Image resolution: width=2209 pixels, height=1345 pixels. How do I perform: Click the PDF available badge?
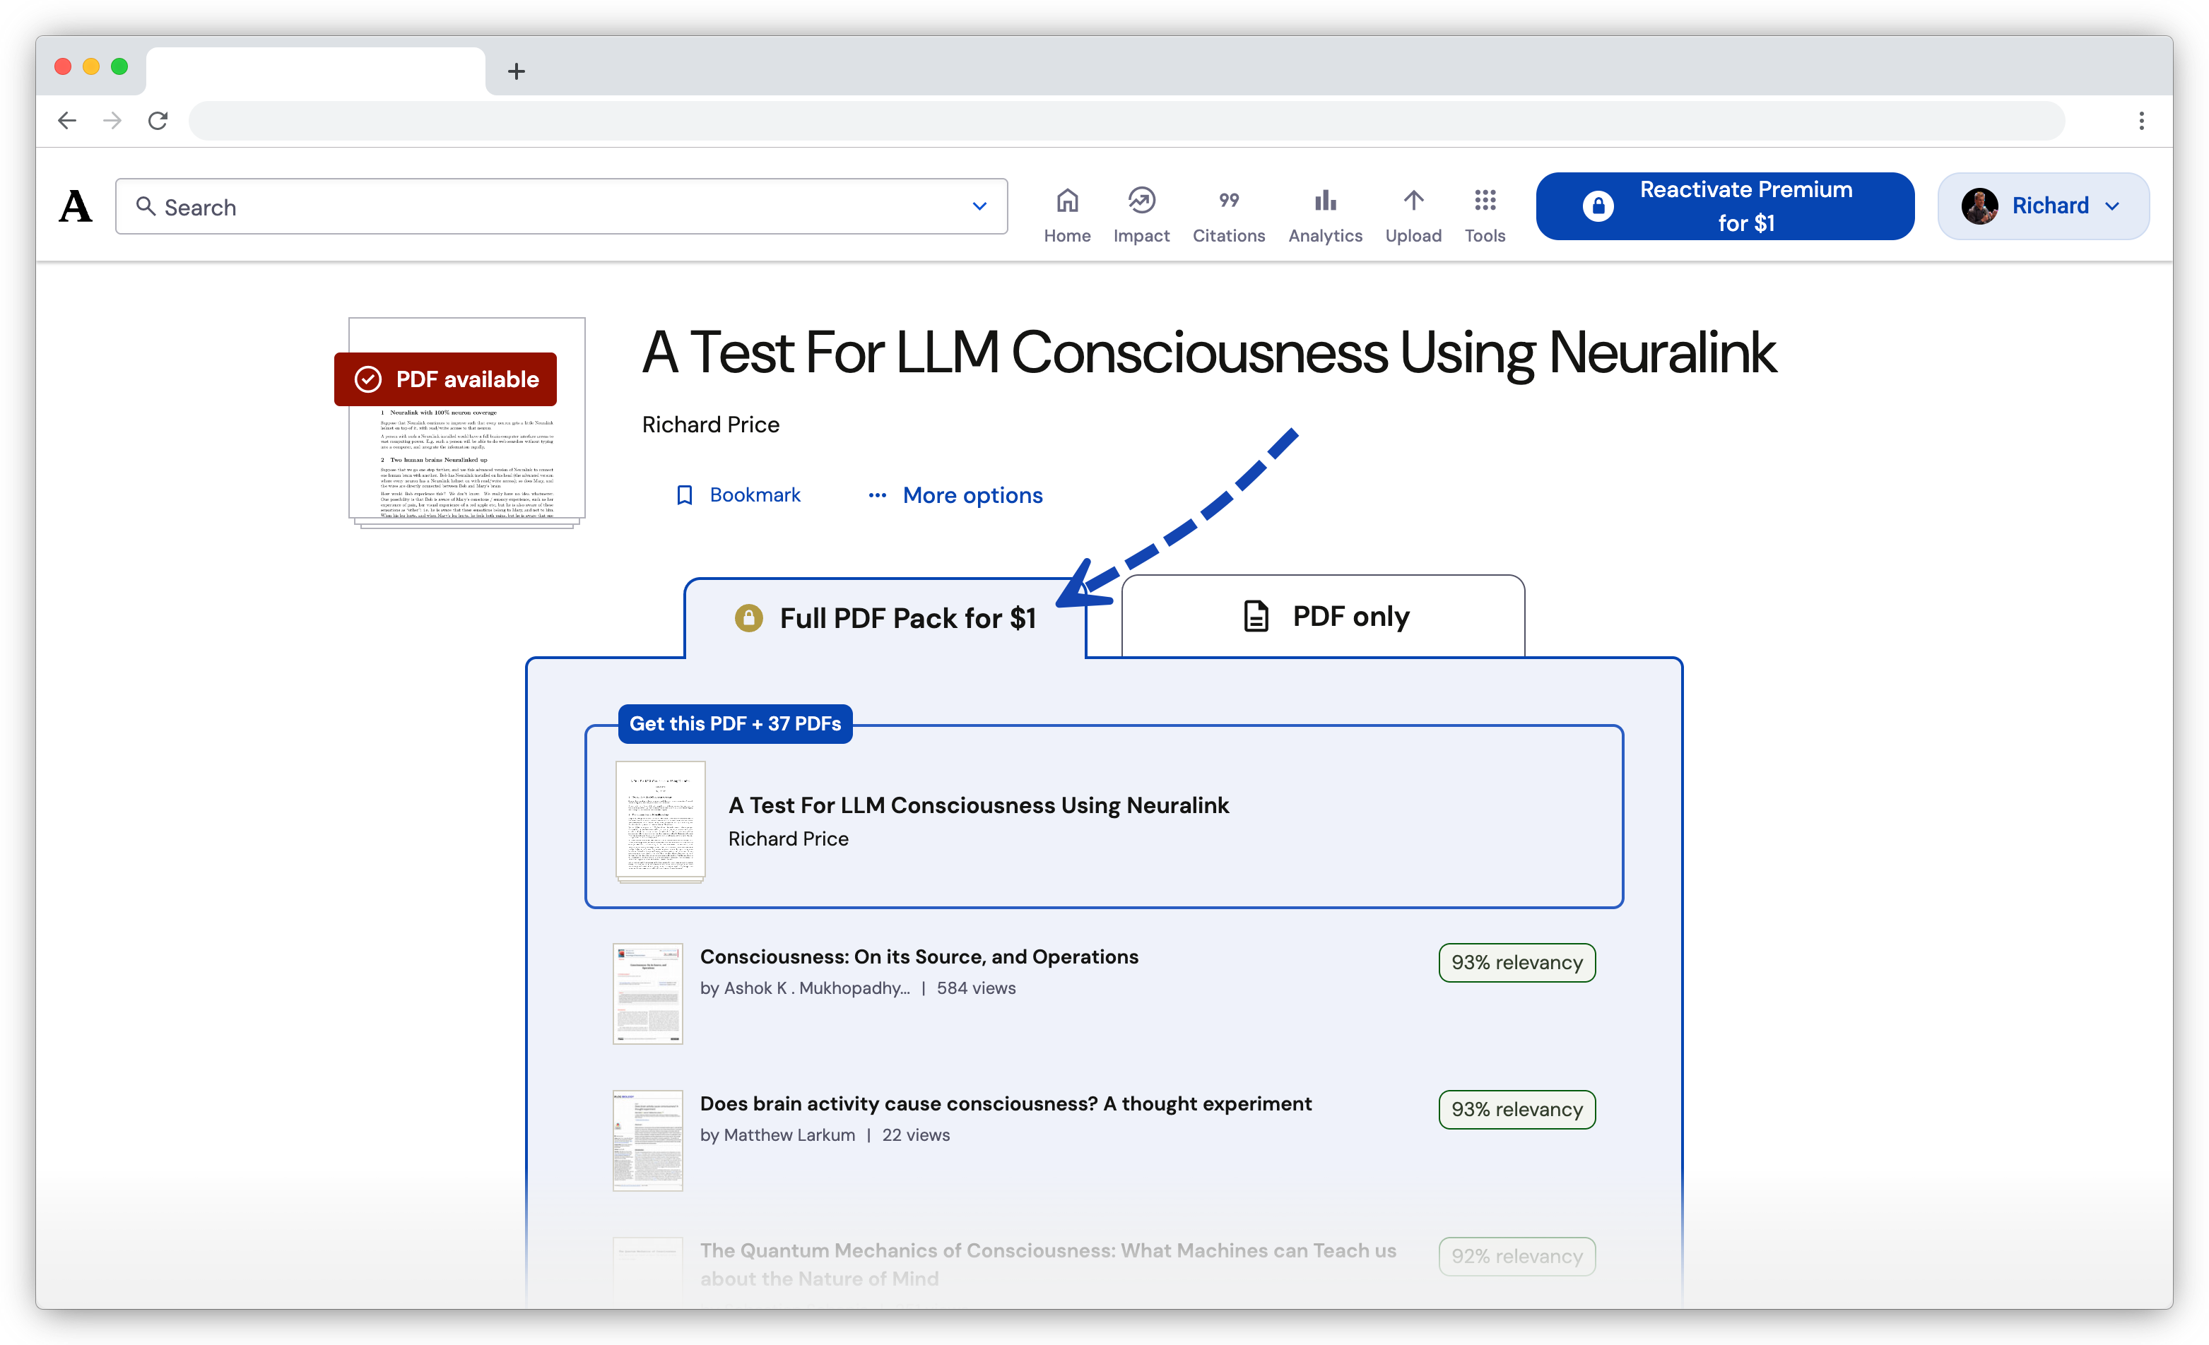446,379
